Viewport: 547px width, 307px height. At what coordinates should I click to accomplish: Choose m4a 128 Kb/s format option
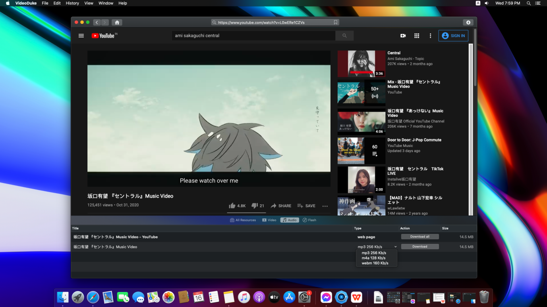(x=373, y=258)
